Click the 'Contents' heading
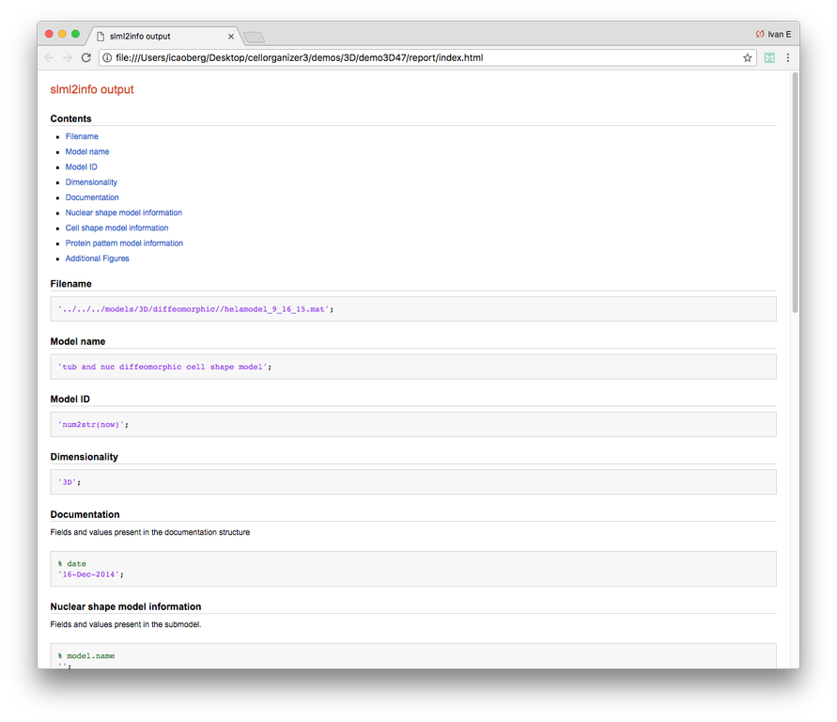The height and width of the screenshot is (722, 837). coord(70,118)
